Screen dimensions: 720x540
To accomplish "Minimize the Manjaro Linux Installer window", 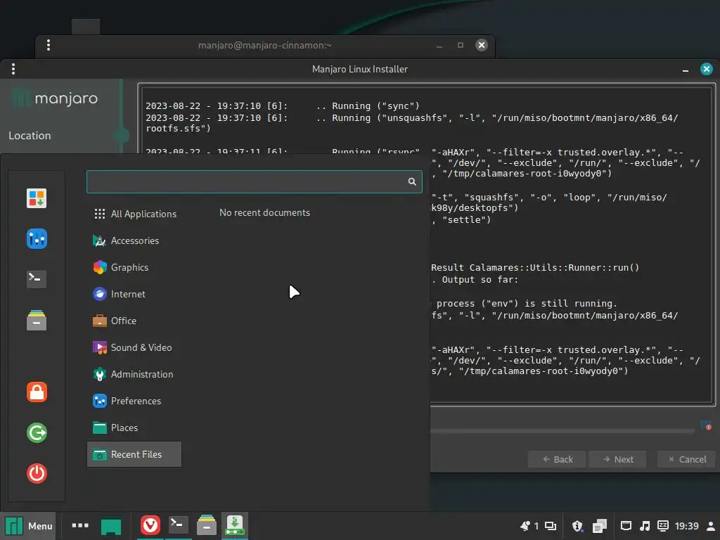I will 685,70.
